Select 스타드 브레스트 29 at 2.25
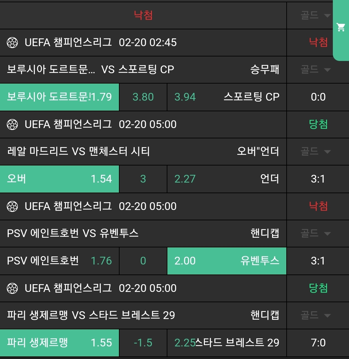This screenshot has width=349, height=359. [x=227, y=343]
